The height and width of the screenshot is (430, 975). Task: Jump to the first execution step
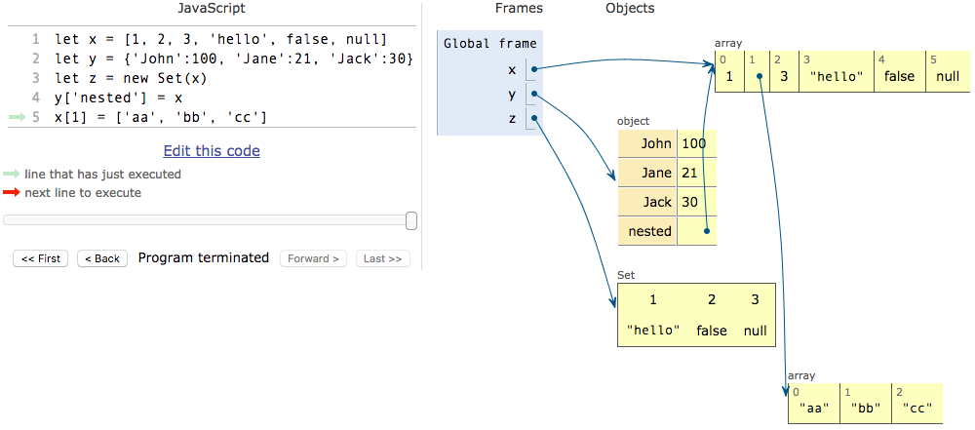click(x=41, y=258)
